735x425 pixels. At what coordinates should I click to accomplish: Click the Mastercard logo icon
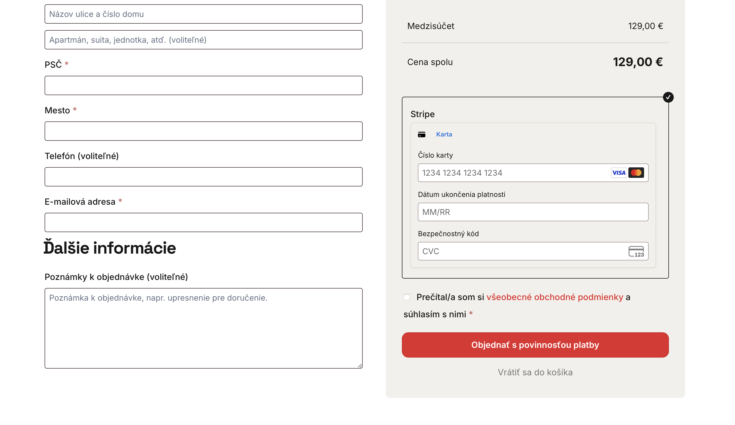[x=636, y=173]
